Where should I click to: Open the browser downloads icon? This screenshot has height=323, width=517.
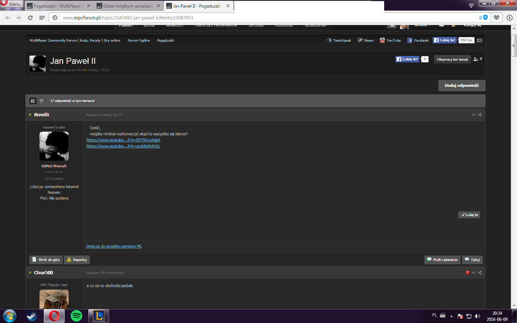[x=509, y=18]
